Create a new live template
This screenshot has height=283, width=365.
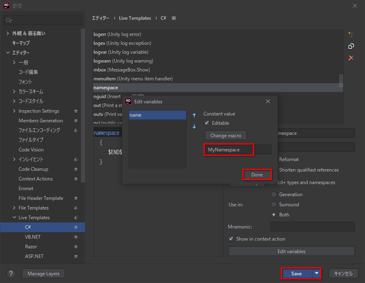click(x=350, y=34)
